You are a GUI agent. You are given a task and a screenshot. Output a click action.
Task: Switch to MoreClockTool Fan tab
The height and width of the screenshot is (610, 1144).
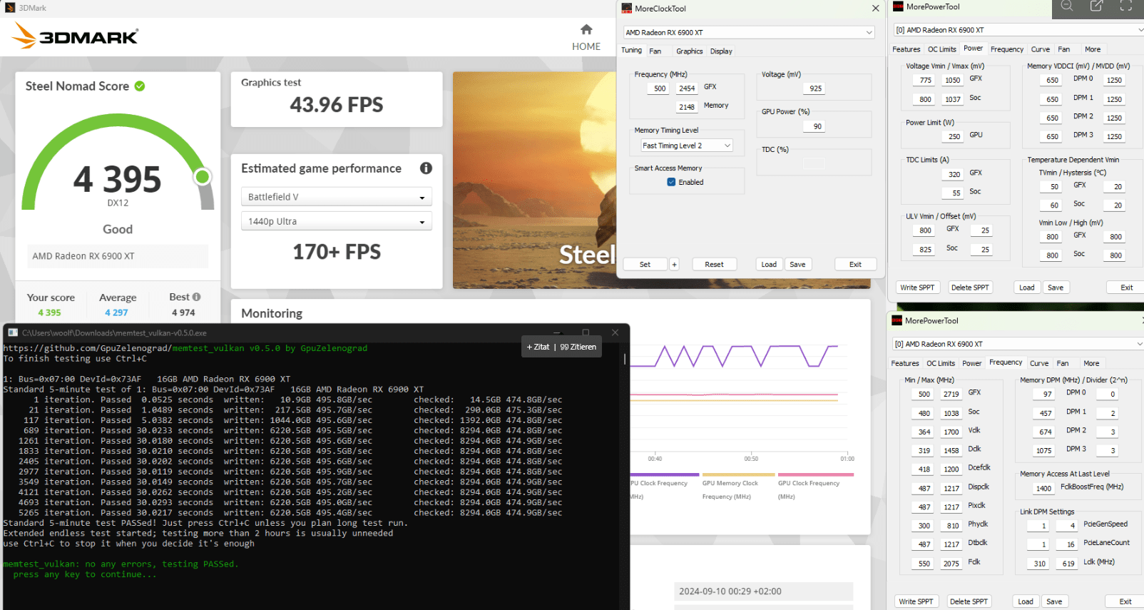[x=655, y=51]
